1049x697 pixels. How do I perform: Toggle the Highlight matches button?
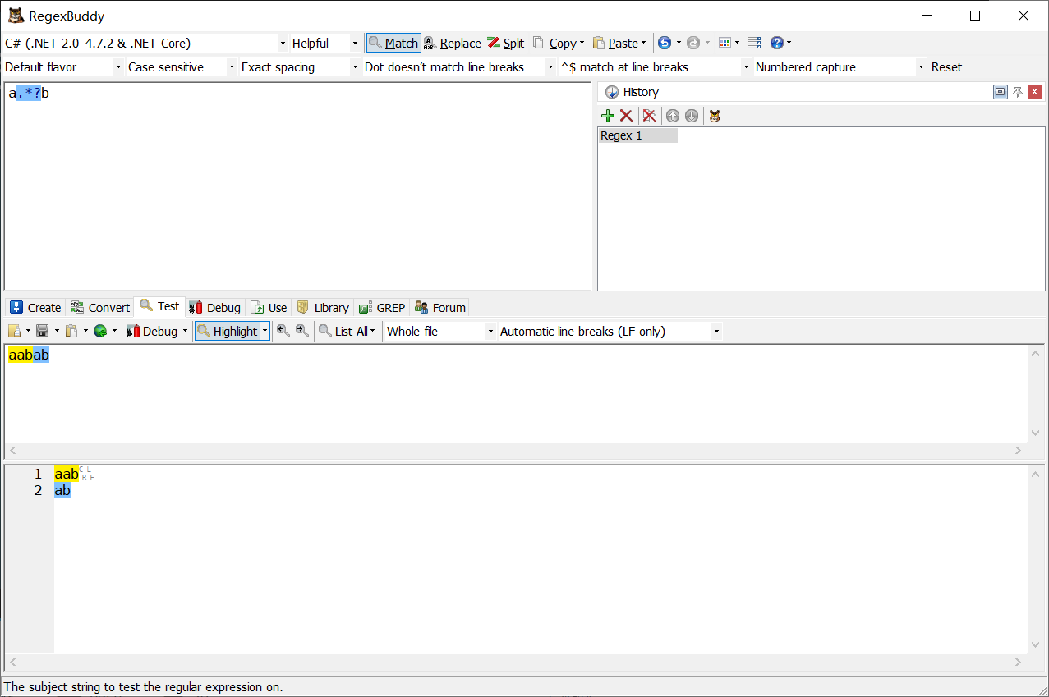228,331
